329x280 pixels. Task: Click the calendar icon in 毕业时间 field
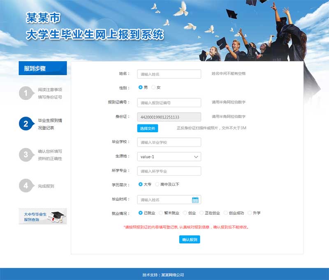(x=195, y=200)
